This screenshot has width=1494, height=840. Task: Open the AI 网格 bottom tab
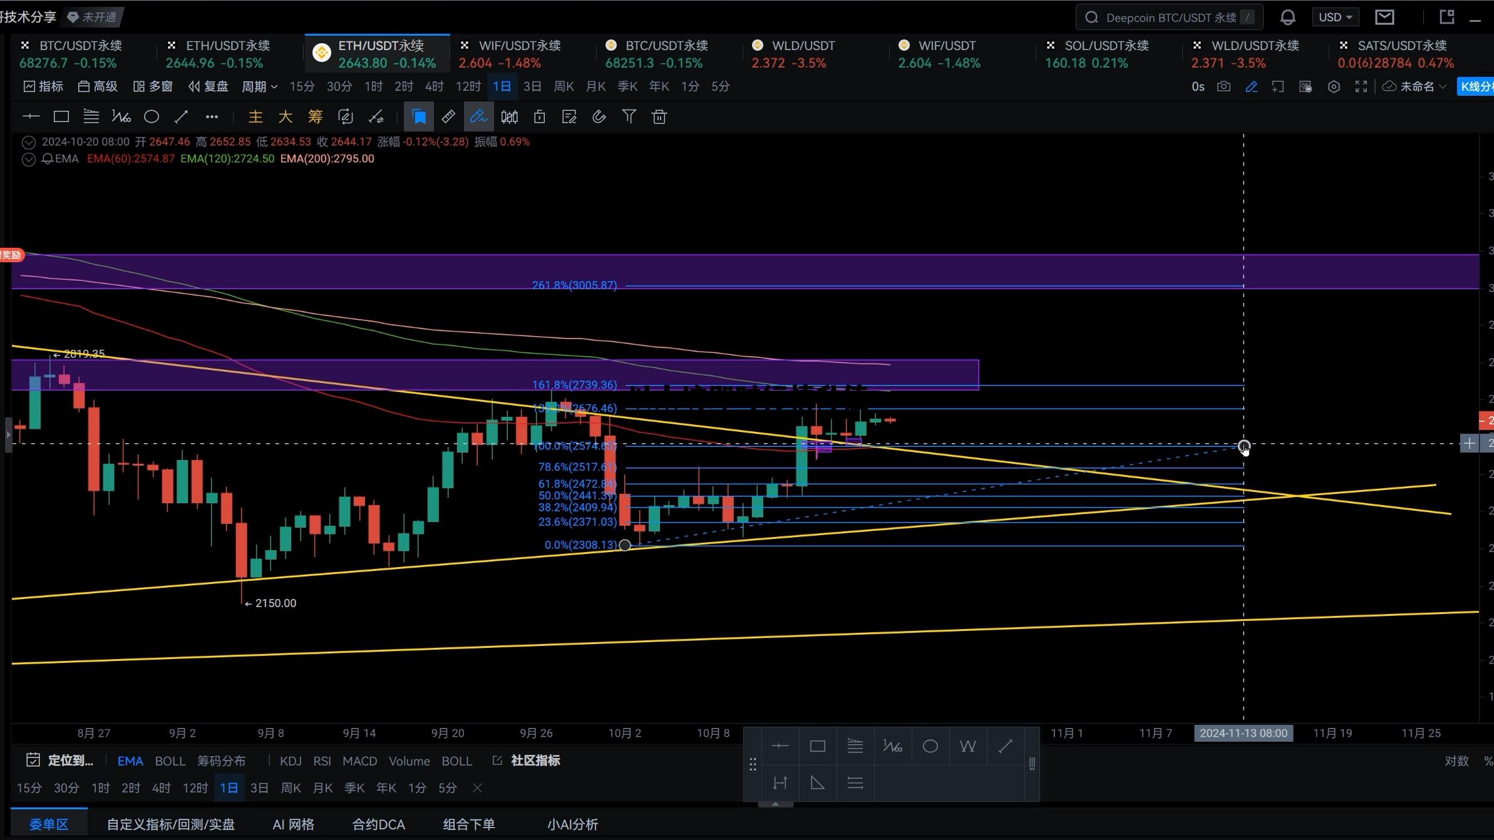pos(293,824)
